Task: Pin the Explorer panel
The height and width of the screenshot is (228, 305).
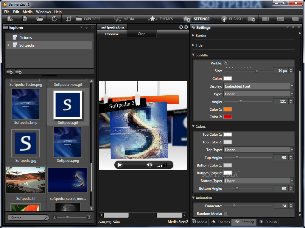Action: [87, 27]
